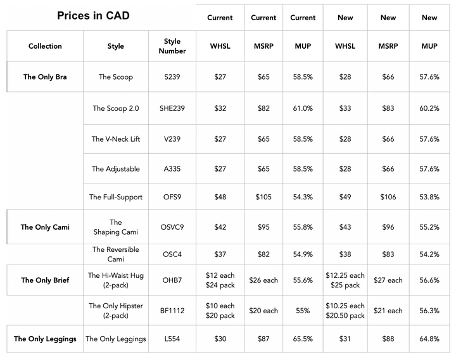Click the "Prices in CAD" title cell
This screenshot has width=456, height=362.
coord(92,15)
